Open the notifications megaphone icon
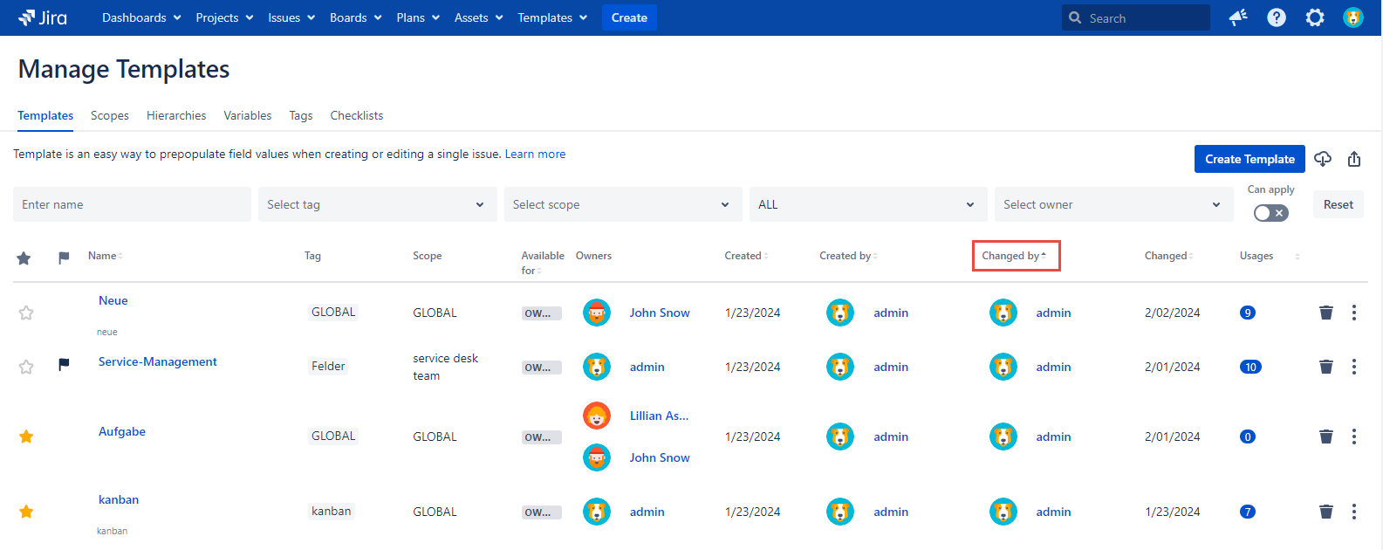The height and width of the screenshot is (550, 1383). (1238, 17)
